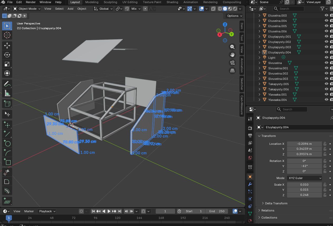This screenshot has height=226, width=333.
Task: Toggle visibility of the Light object
Action: click(326, 58)
